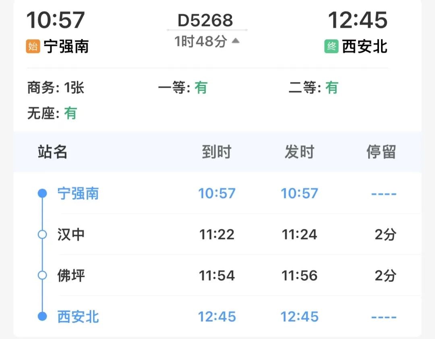The image size is (435, 339).
Task: Click the train number D5268
Action: pos(205,20)
